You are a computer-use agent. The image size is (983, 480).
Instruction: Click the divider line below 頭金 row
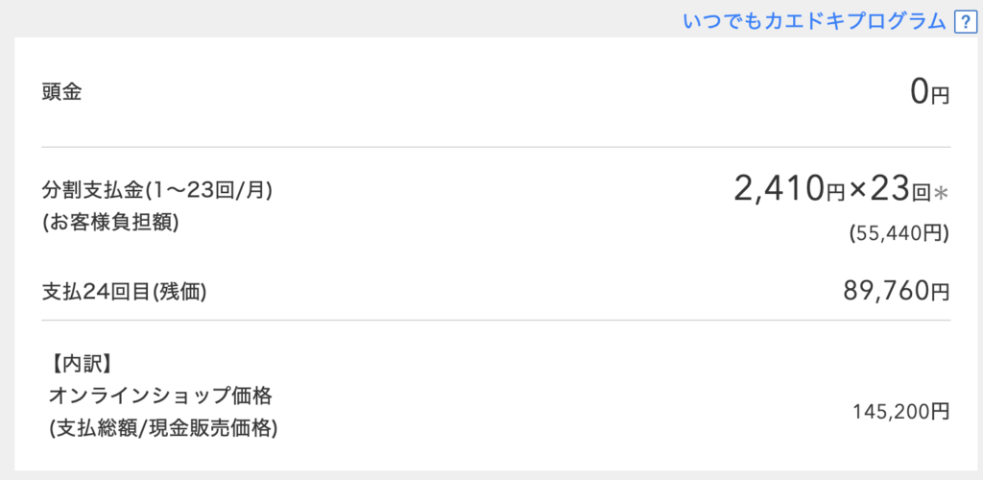(x=495, y=147)
